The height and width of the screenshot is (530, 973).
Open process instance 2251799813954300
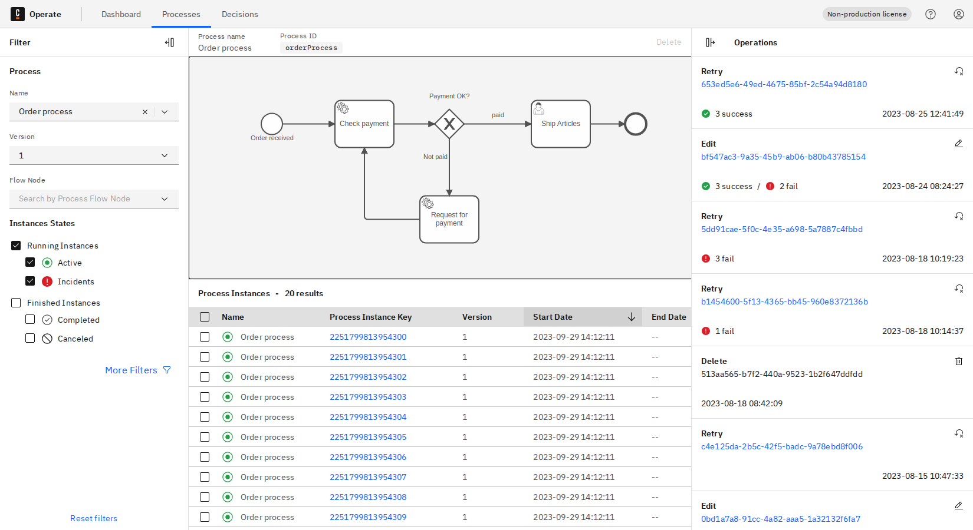point(368,337)
